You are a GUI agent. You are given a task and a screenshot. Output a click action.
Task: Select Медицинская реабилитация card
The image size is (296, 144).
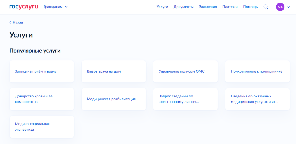point(114,99)
